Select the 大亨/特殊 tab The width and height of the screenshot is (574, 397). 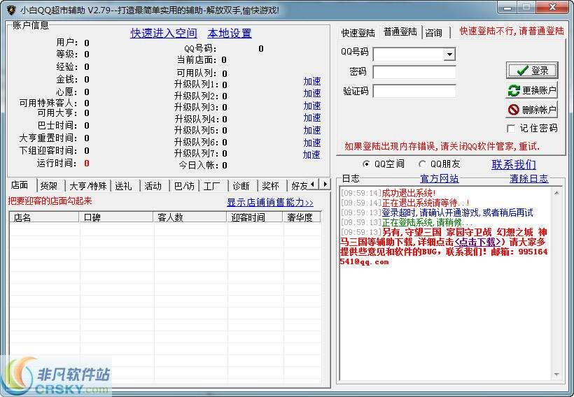(88, 186)
